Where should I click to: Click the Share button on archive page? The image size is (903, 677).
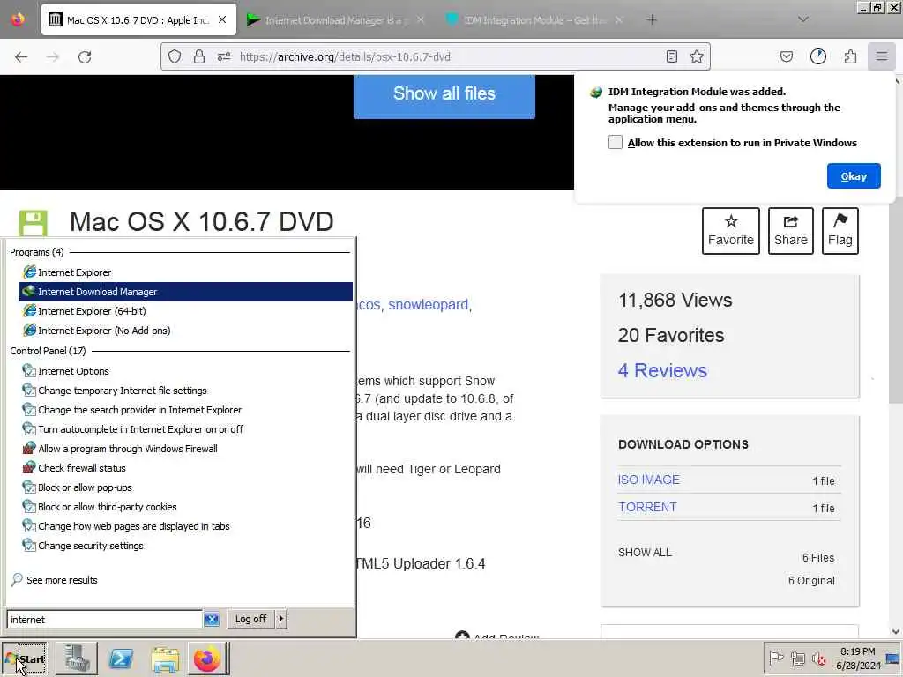(791, 231)
